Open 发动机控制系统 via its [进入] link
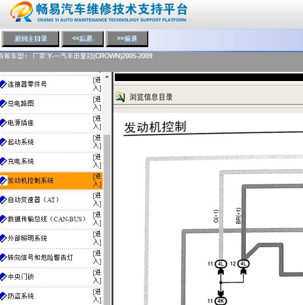This screenshot has height=305, width=303. tap(97, 180)
